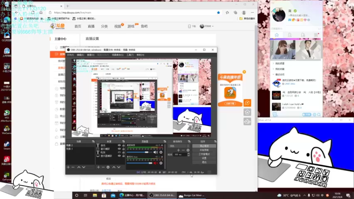Open the YY window search icon
The height and width of the screenshot is (199, 354).
coord(319,115)
